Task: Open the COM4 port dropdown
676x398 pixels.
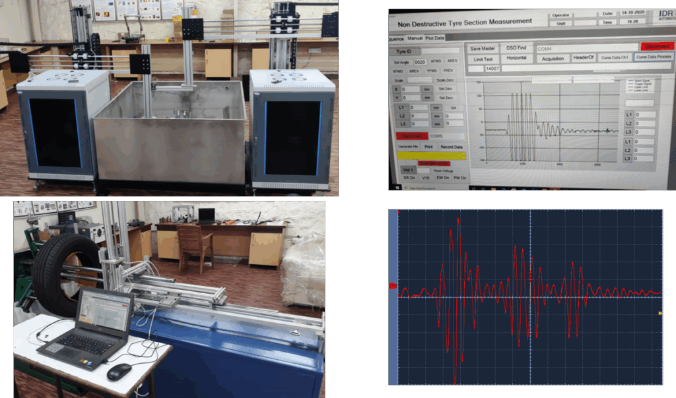Action: pyautogui.click(x=584, y=48)
